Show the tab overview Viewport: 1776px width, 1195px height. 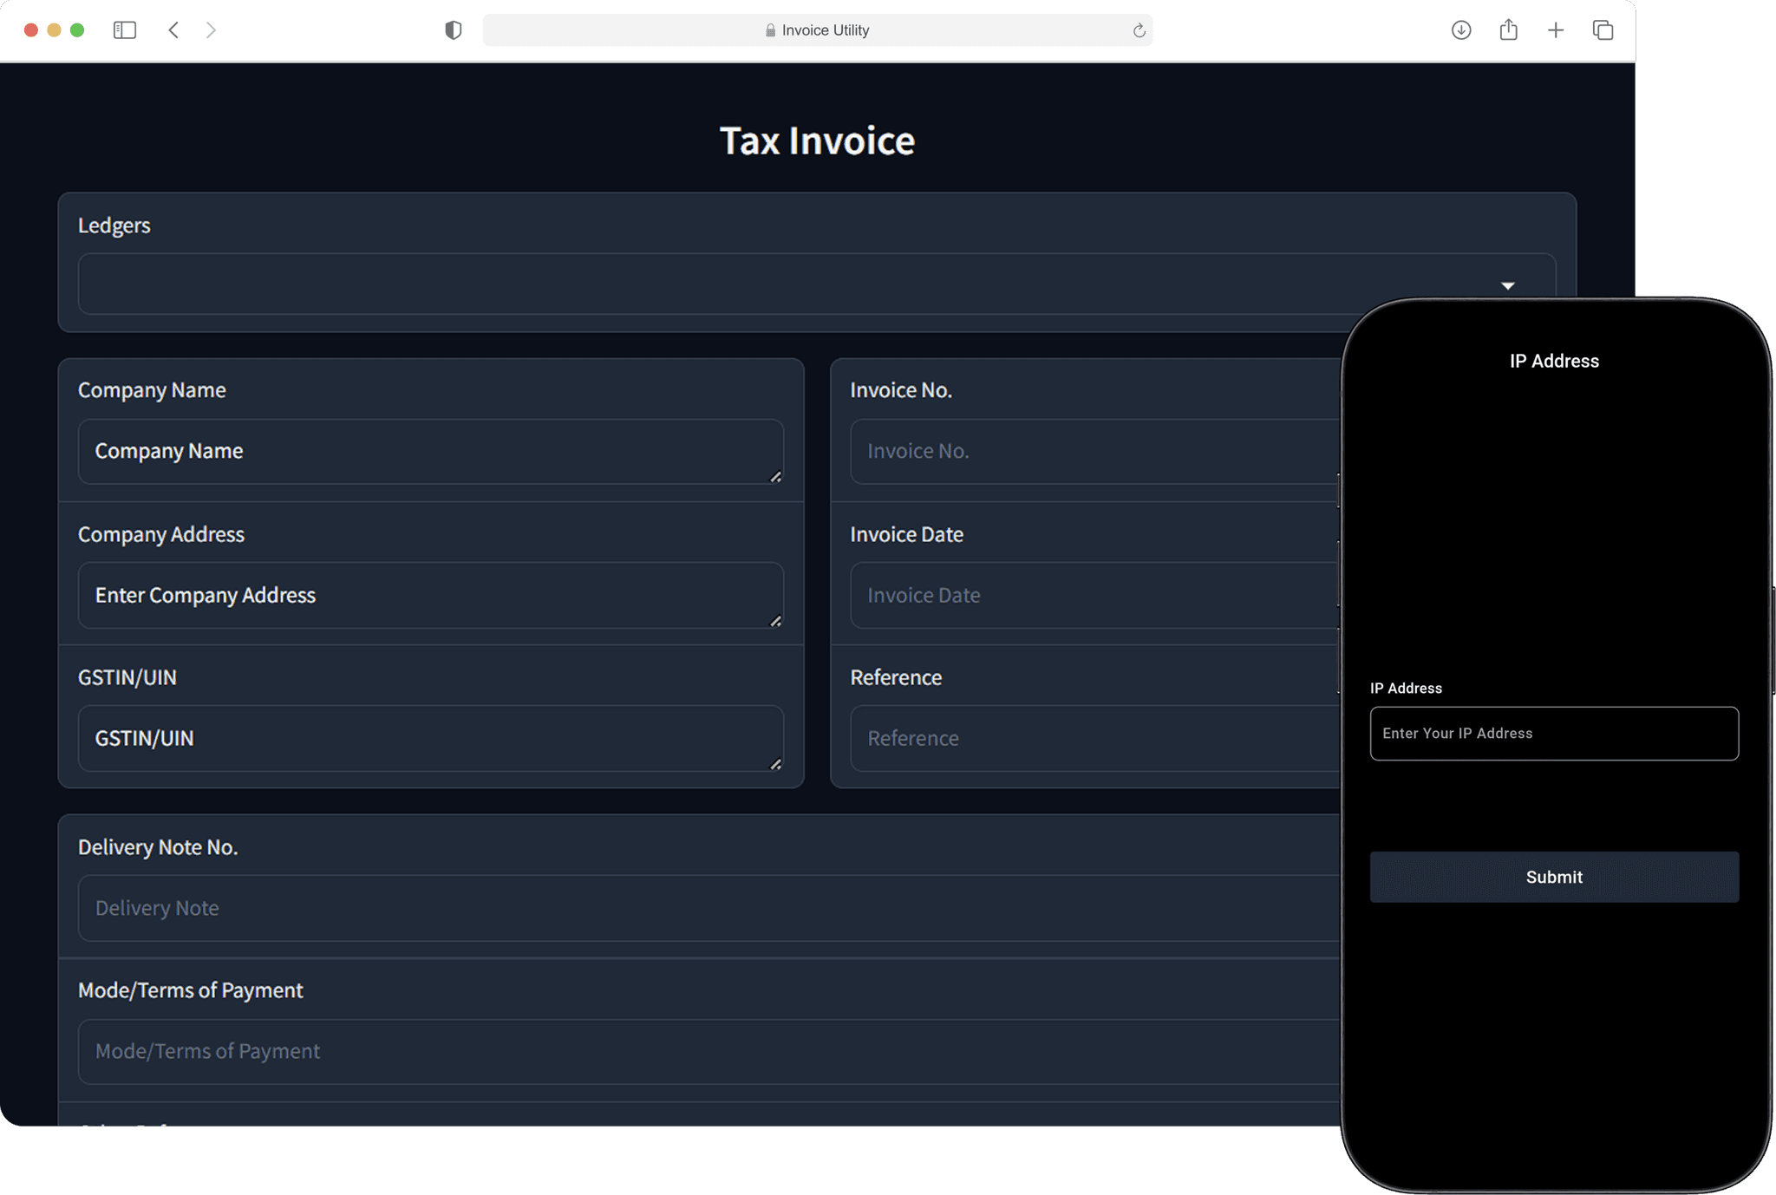click(1603, 29)
